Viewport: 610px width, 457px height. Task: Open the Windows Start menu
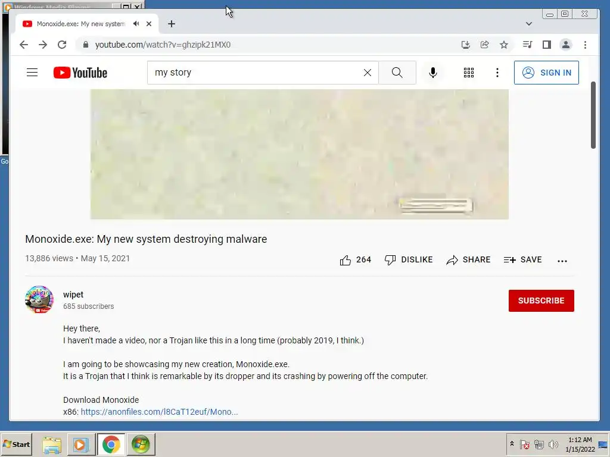[16, 444]
